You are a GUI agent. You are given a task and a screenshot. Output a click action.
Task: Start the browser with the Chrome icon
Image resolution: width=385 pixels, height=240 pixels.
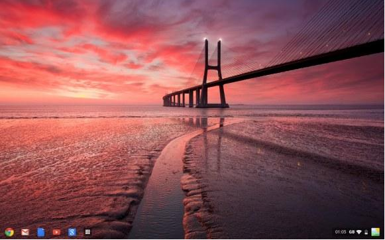(x=9, y=232)
